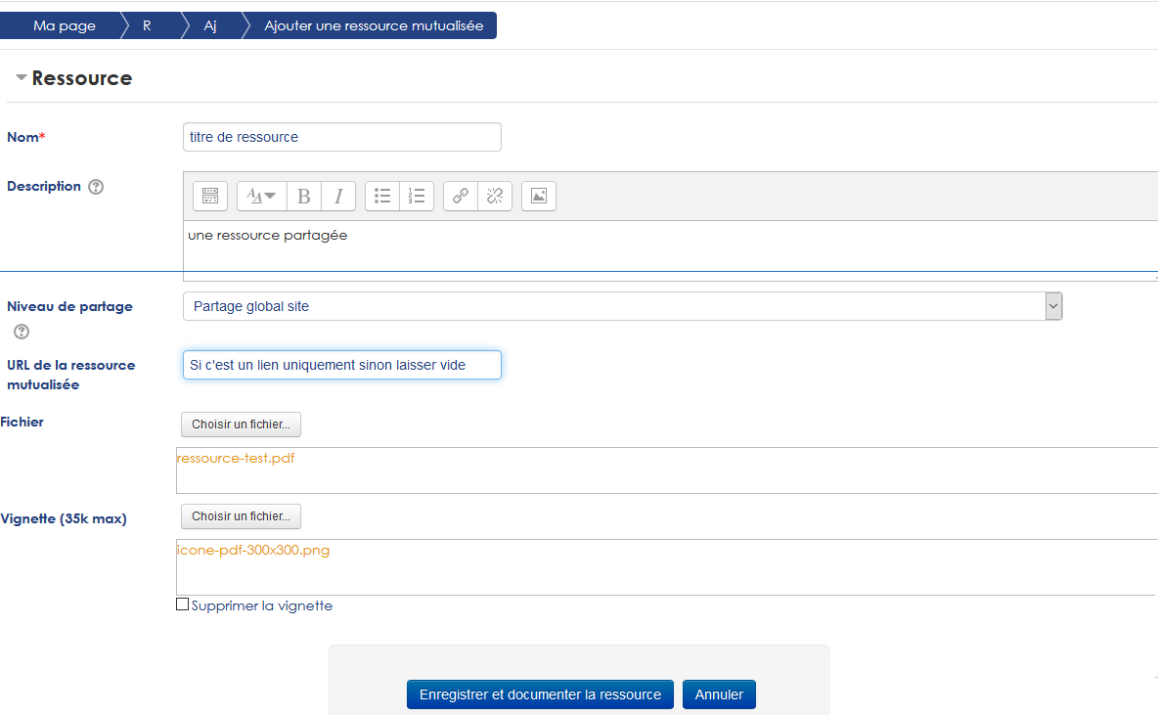The width and height of the screenshot is (1158, 715).
Task: Toggle the editor toolbar expand icon
Action: (x=210, y=196)
